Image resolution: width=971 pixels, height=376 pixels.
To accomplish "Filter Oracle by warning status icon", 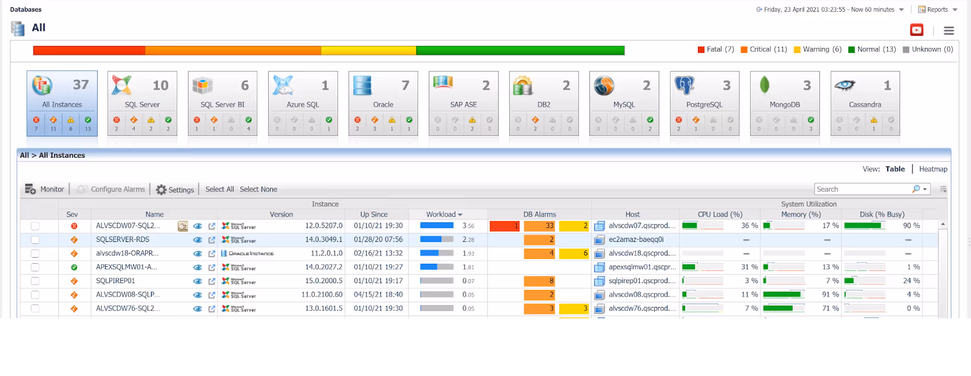I will tap(392, 120).
